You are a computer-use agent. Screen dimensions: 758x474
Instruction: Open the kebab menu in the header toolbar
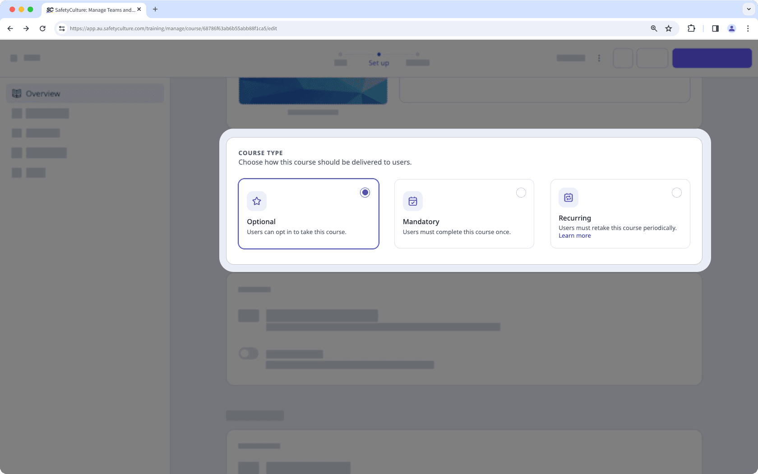coord(599,58)
